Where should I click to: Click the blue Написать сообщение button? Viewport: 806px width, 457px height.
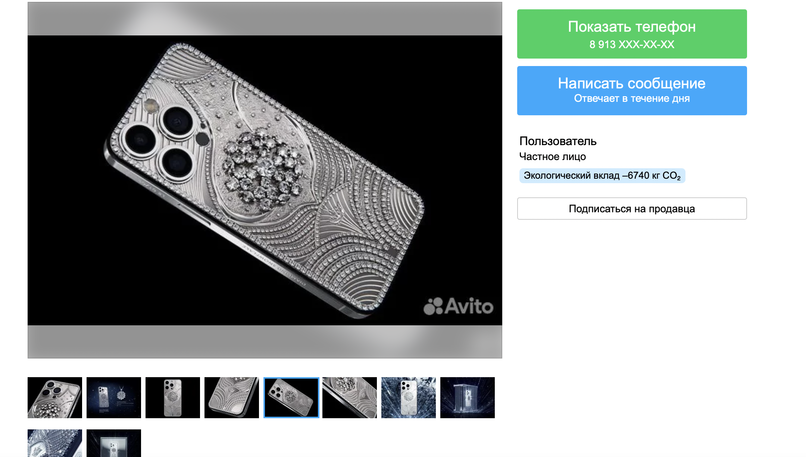click(632, 91)
